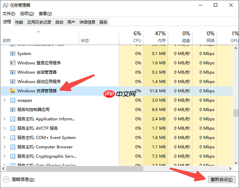Screen dimensions: 239x188
Task: Click the 服务和控制器应用 process icon
Action: click(x=13, y=110)
